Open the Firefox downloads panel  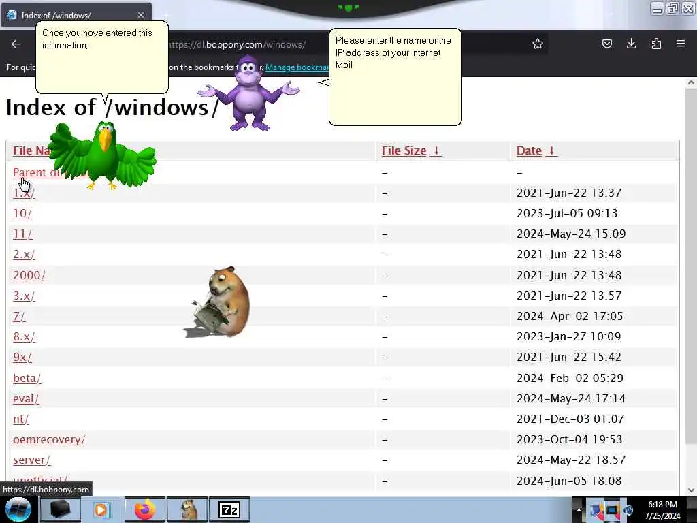pyautogui.click(x=631, y=44)
